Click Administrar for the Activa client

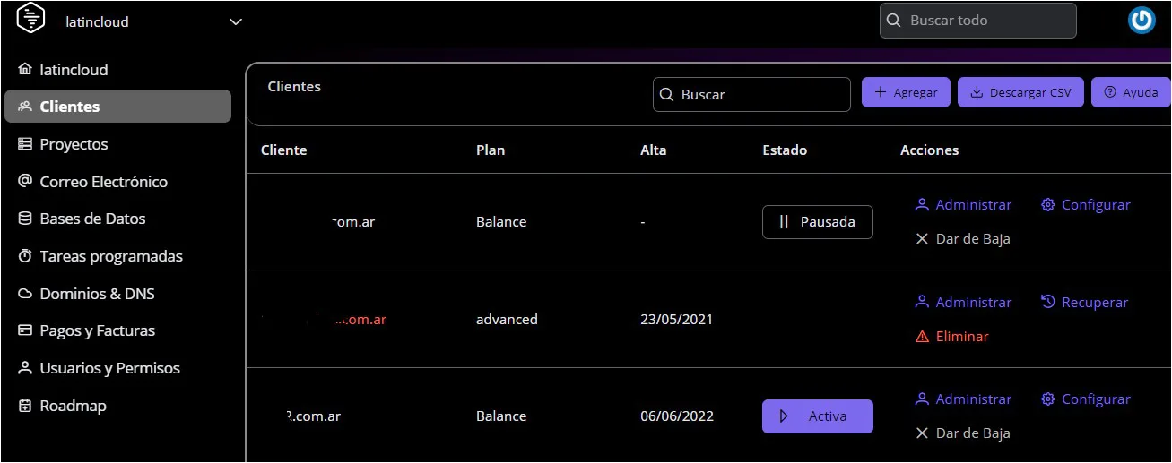[963, 399]
